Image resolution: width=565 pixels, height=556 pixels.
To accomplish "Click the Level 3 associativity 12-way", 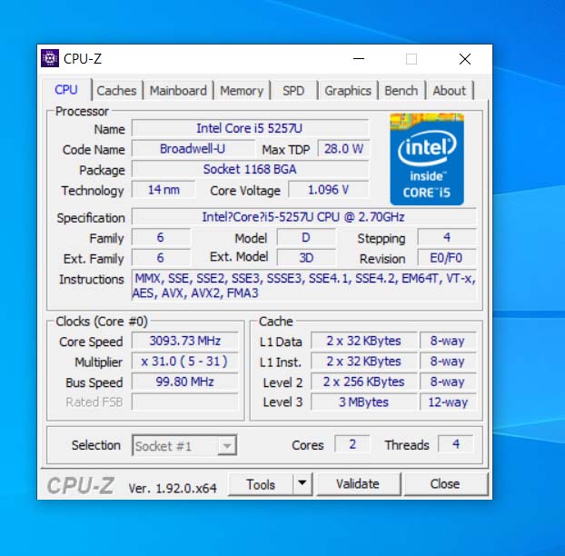I will (448, 402).
